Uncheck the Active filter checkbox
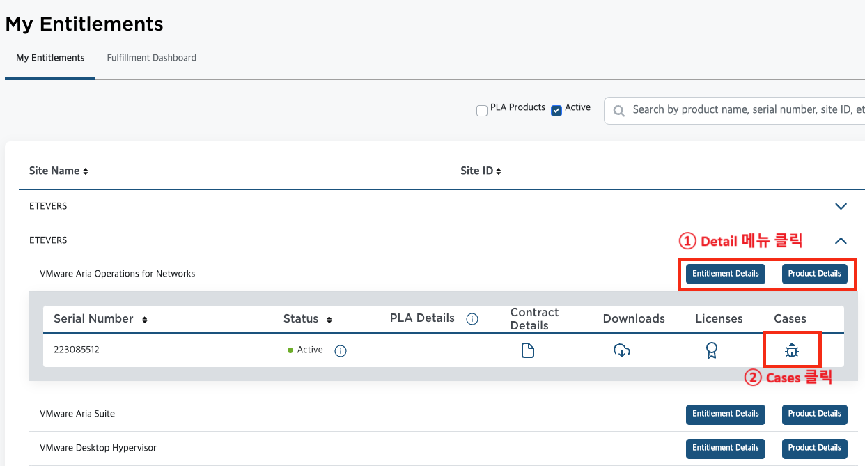 [556, 111]
